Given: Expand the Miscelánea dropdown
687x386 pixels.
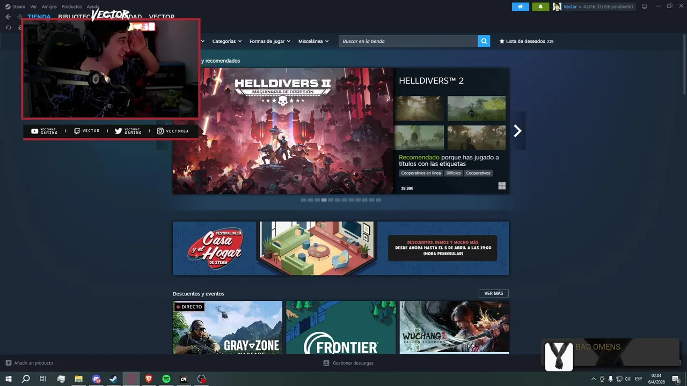Looking at the screenshot, I should [x=313, y=41].
